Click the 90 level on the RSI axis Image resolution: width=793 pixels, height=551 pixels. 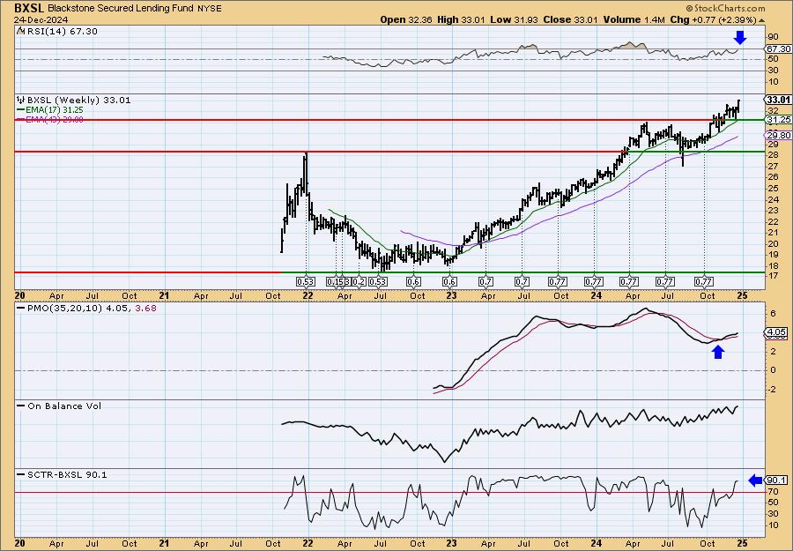tap(773, 37)
